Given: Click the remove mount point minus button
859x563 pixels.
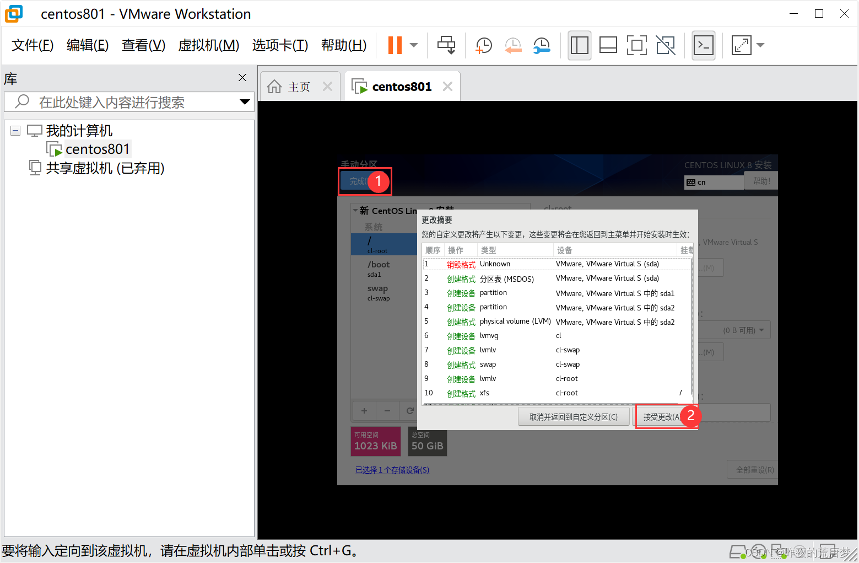Looking at the screenshot, I should coord(387,411).
